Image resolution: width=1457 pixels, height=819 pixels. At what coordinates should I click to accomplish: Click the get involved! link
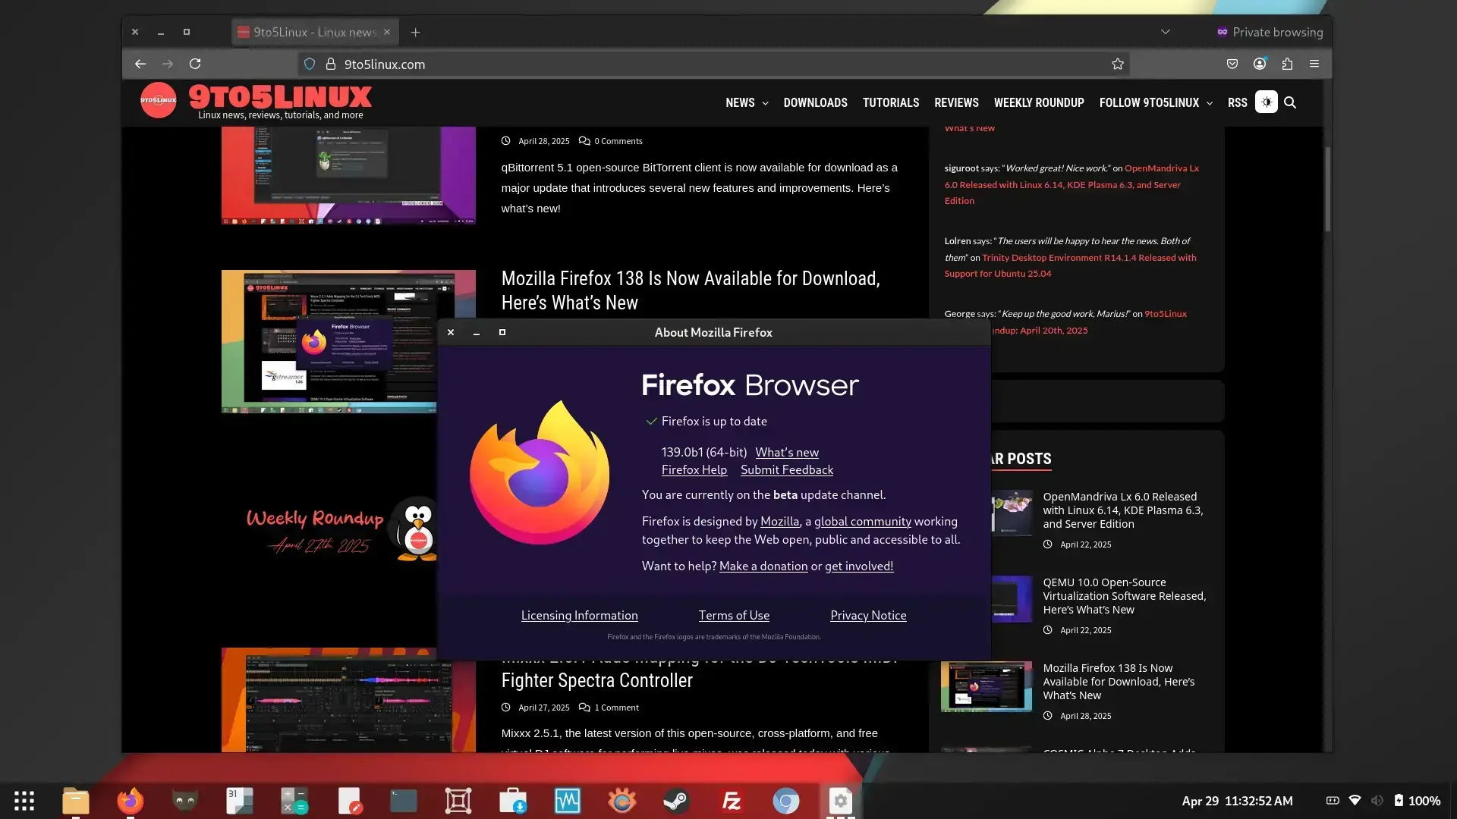[x=859, y=566]
